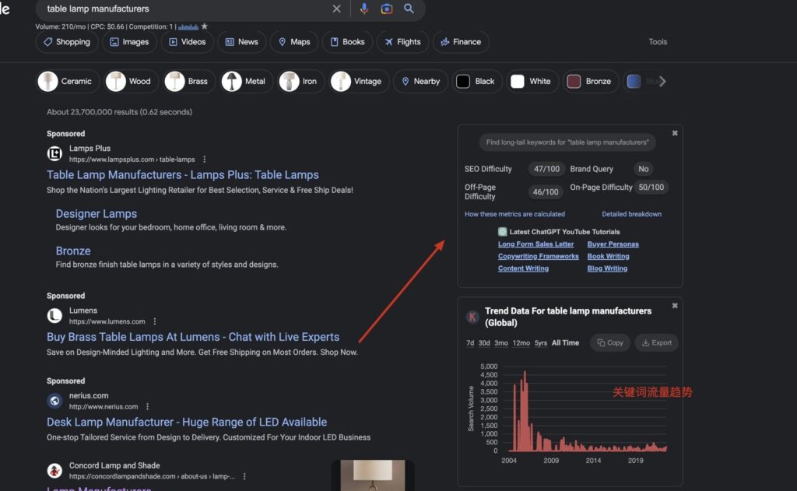
Task: Open the Content Writing tutorial link
Action: [523, 268]
